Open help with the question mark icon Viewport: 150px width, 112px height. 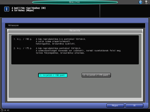click(146, 2)
